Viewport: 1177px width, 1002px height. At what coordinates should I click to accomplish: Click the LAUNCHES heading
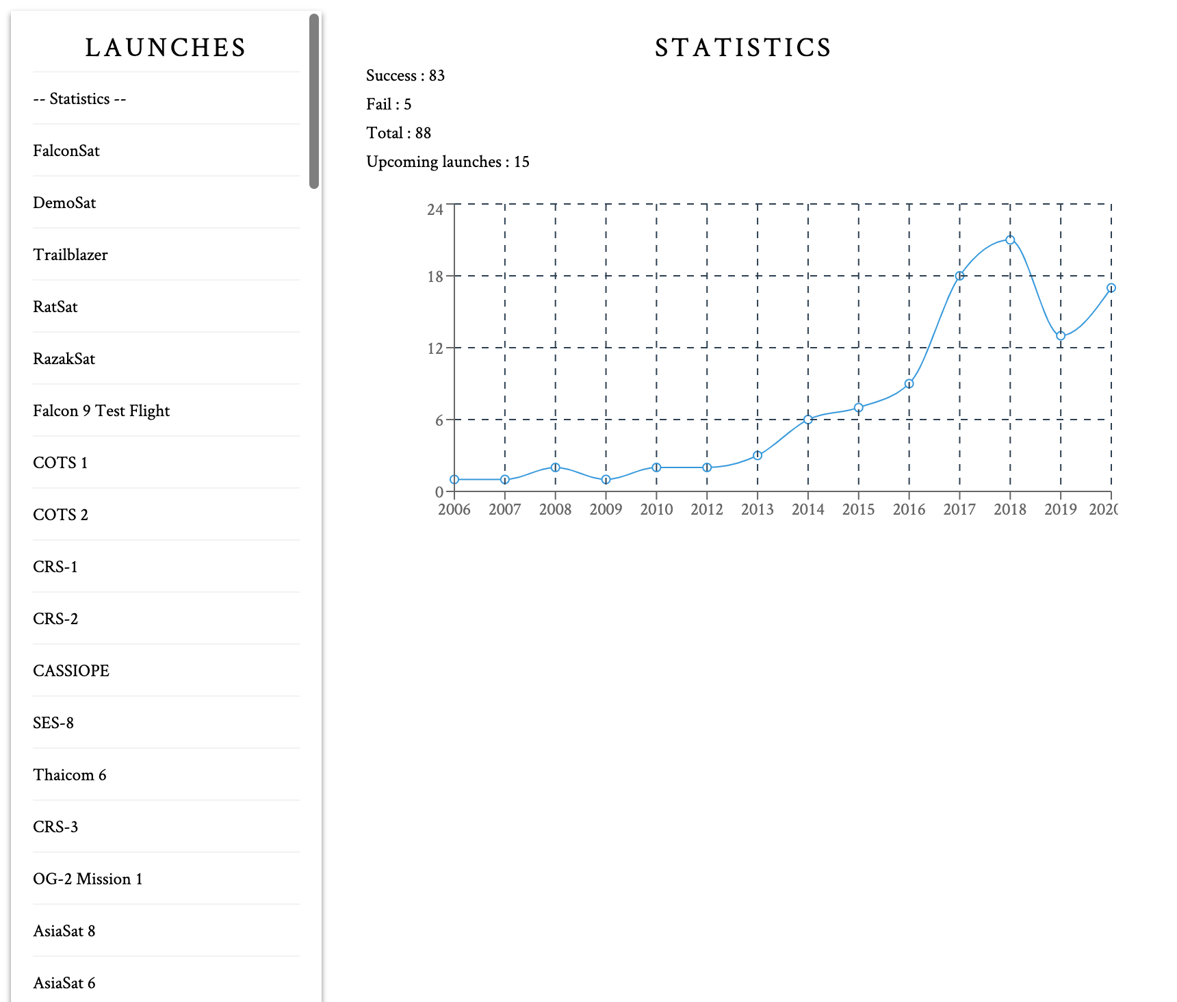[166, 47]
